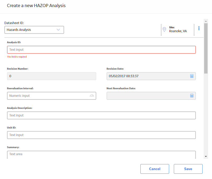Click the vertical scrollbar thumb
This screenshot has width=212, height=179.
(206, 48)
